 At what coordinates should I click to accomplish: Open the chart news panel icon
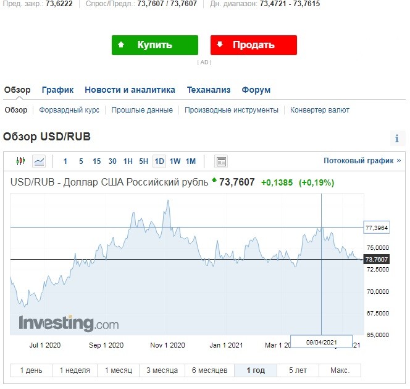[x=221, y=161]
